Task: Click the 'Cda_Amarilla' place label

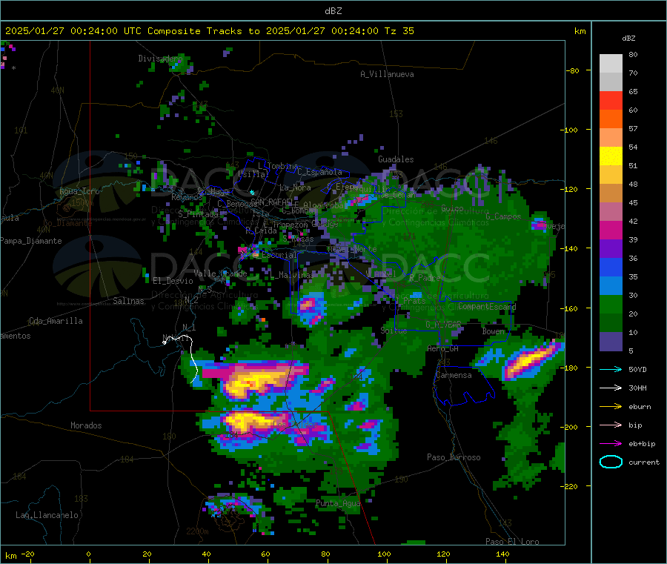Action: pyautogui.click(x=56, y=321)
